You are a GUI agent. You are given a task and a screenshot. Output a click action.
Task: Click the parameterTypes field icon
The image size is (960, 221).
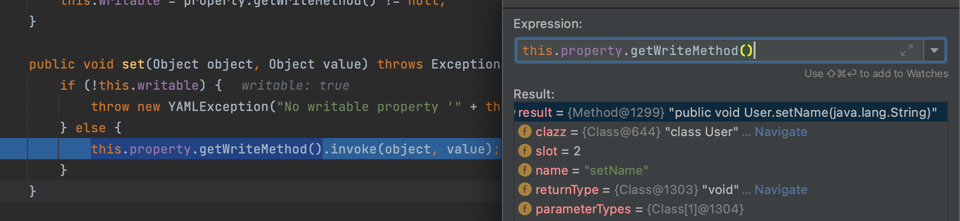524,209
